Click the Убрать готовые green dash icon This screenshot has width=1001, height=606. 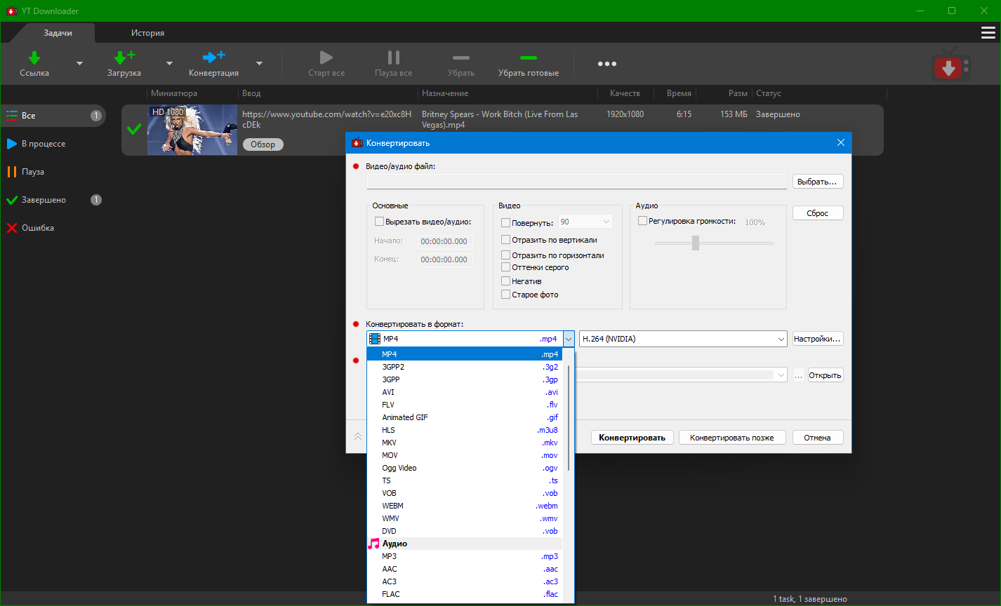[x=528, y=58]
